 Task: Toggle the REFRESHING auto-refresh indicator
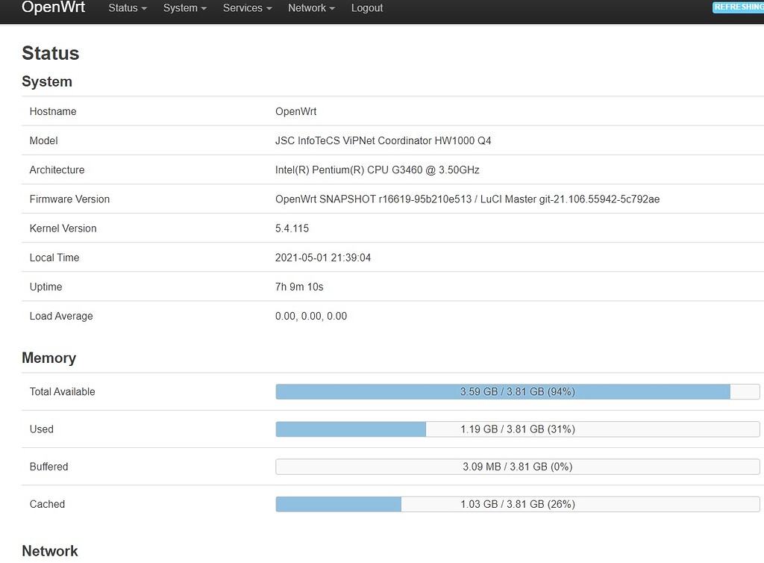pos(738,7)
